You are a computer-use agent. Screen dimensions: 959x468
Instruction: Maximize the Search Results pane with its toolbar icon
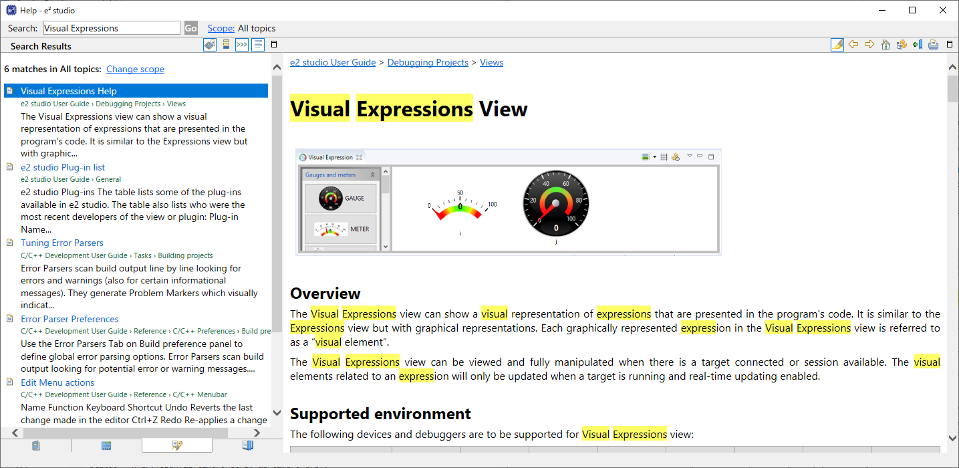tap(274, 45)
